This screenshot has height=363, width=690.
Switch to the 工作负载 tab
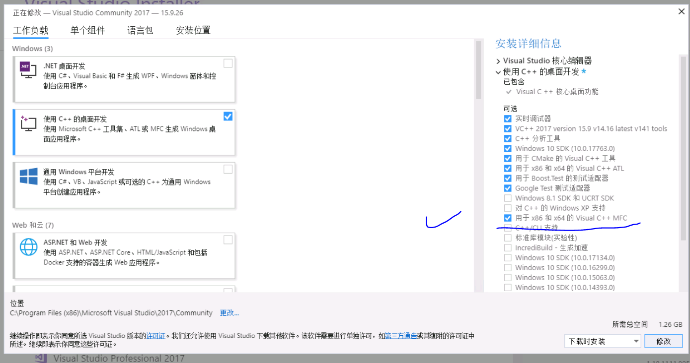coord(31,30)
